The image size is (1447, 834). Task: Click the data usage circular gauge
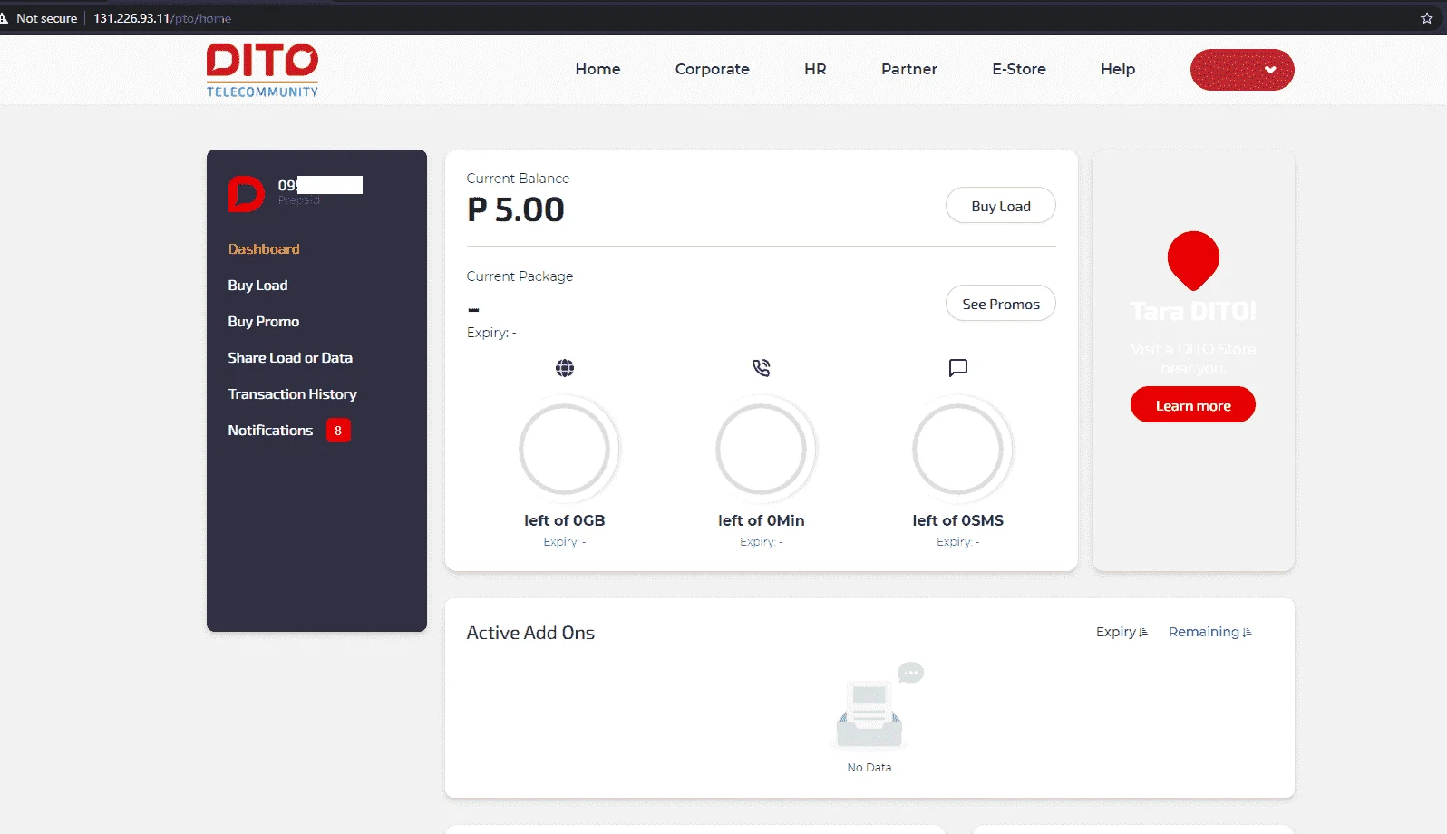(x=565, y=449)
